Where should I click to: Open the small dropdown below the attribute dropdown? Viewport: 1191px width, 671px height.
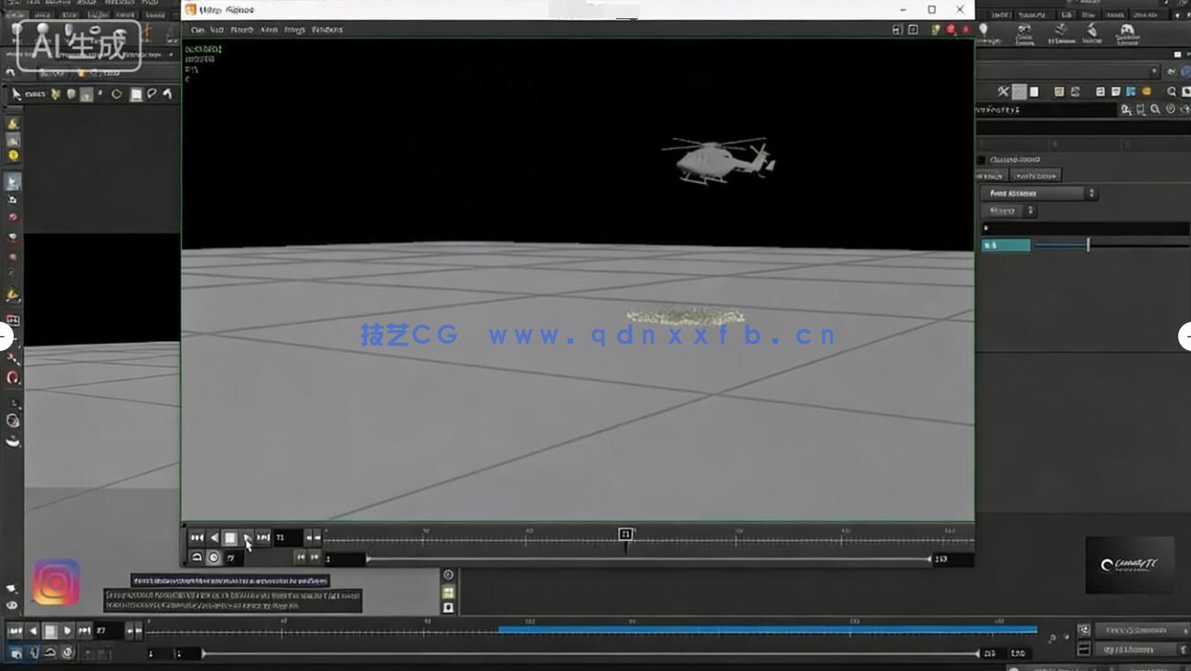click(x=1009, y=211)
